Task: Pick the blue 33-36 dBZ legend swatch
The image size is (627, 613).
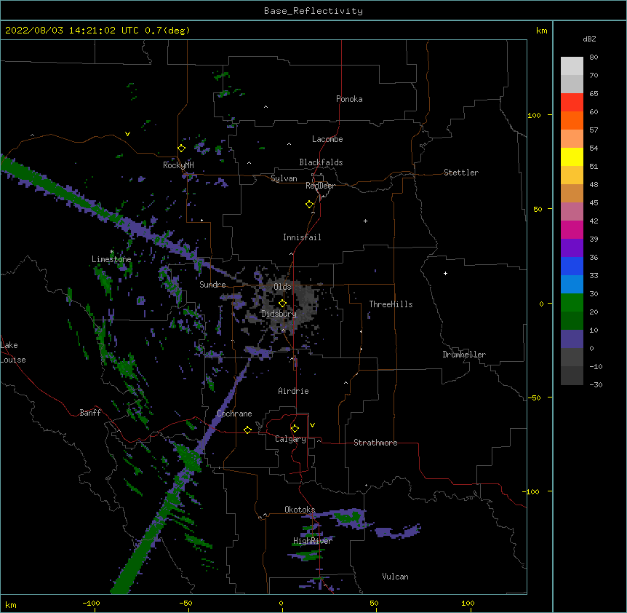Action: coord(572,266)
